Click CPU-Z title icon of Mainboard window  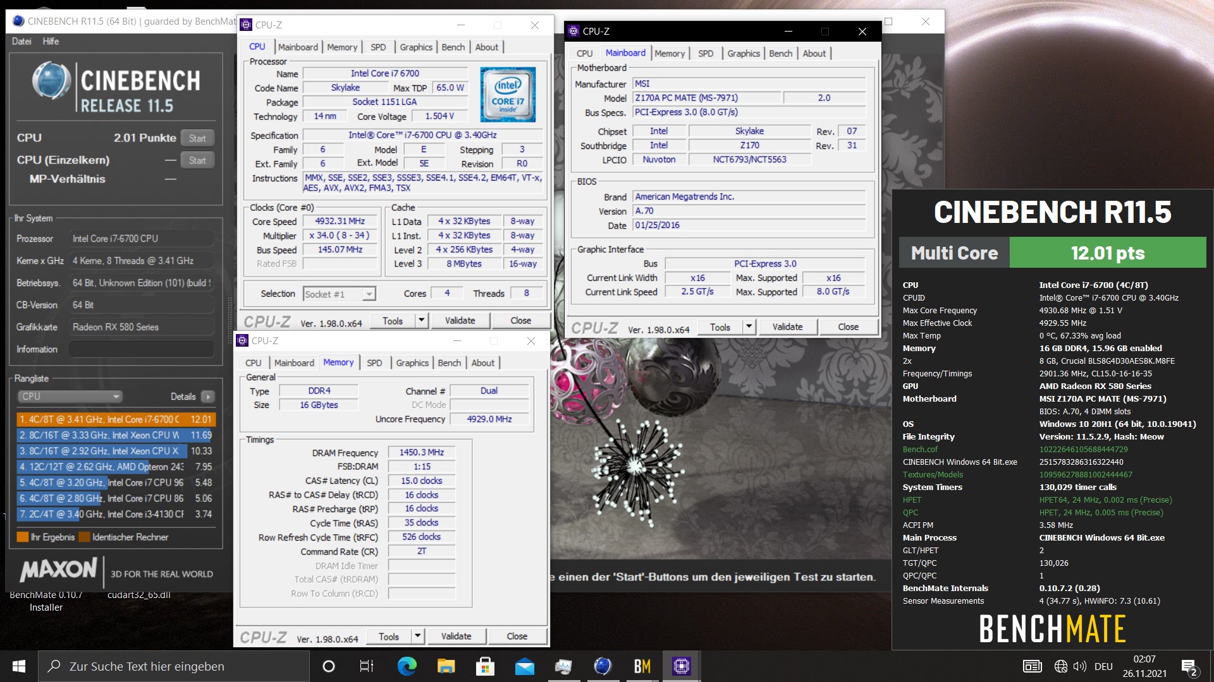[x=573, y=31]
